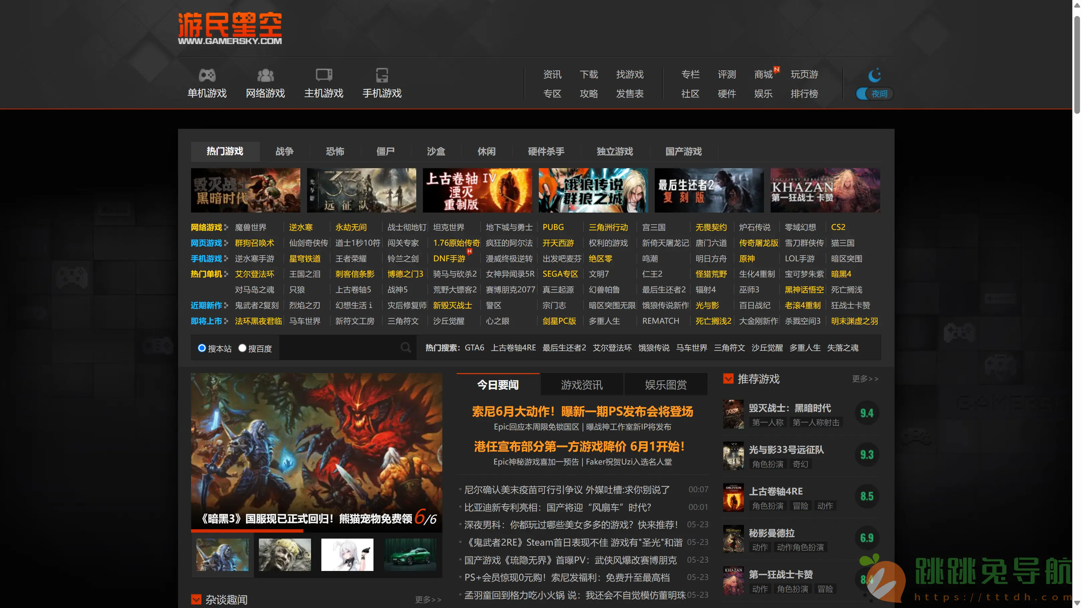Open the 单机游戏 gamepad icon
This screenshot has height=608, width=1082.
(x=207, y=75)
